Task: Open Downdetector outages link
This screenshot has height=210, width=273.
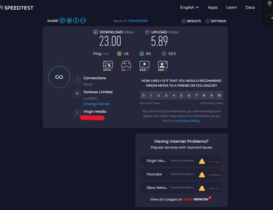Action: 197,199
